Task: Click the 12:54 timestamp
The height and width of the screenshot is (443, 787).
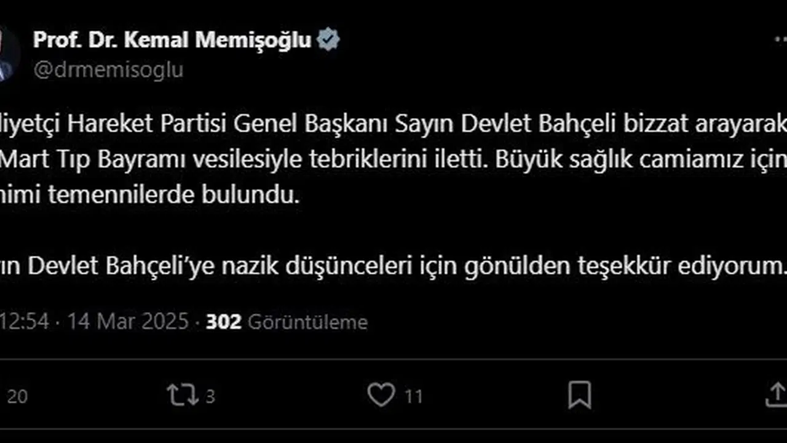Action: click(25, 322)
